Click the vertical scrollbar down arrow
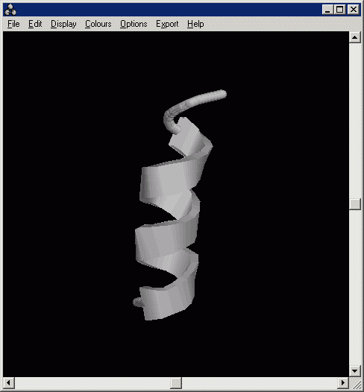364x392 pixels. 355,371
